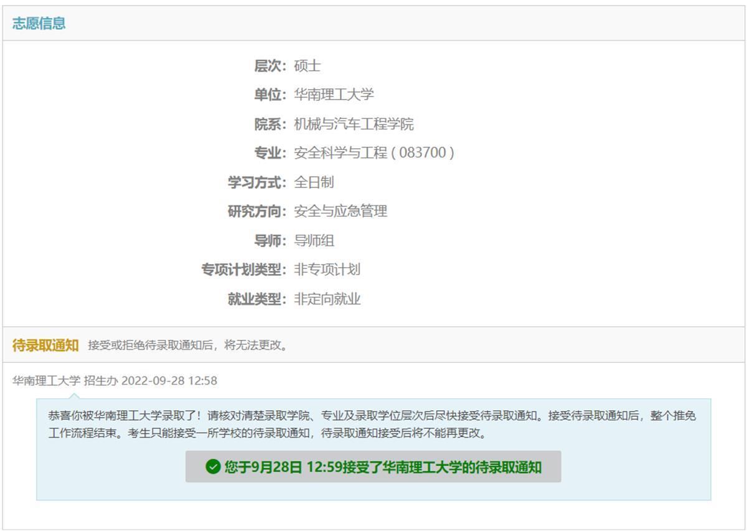The height and width of the screenshot is (531, 747).
Task: Click the 研究方向 value 安全与应急管理
Action: pyautogui.click(x=341, y=212)
